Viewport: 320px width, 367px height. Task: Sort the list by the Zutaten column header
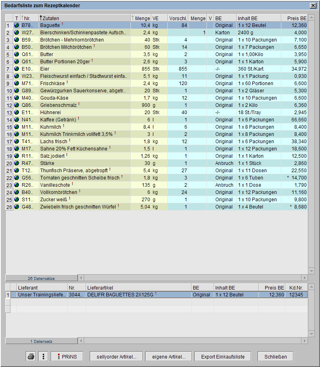click(x=85, y=18)
